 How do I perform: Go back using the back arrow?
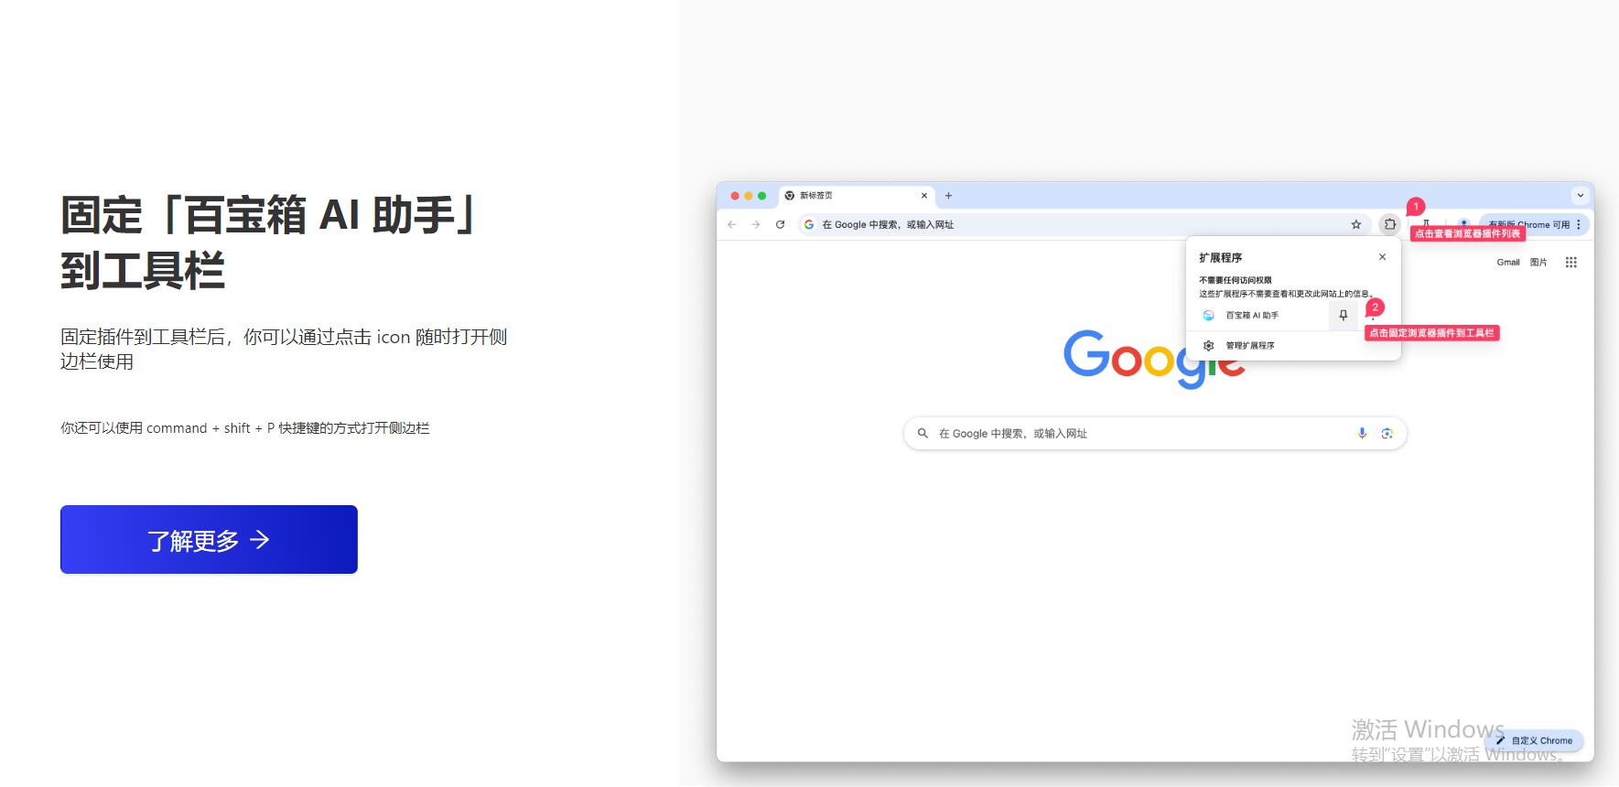point(731,224)
